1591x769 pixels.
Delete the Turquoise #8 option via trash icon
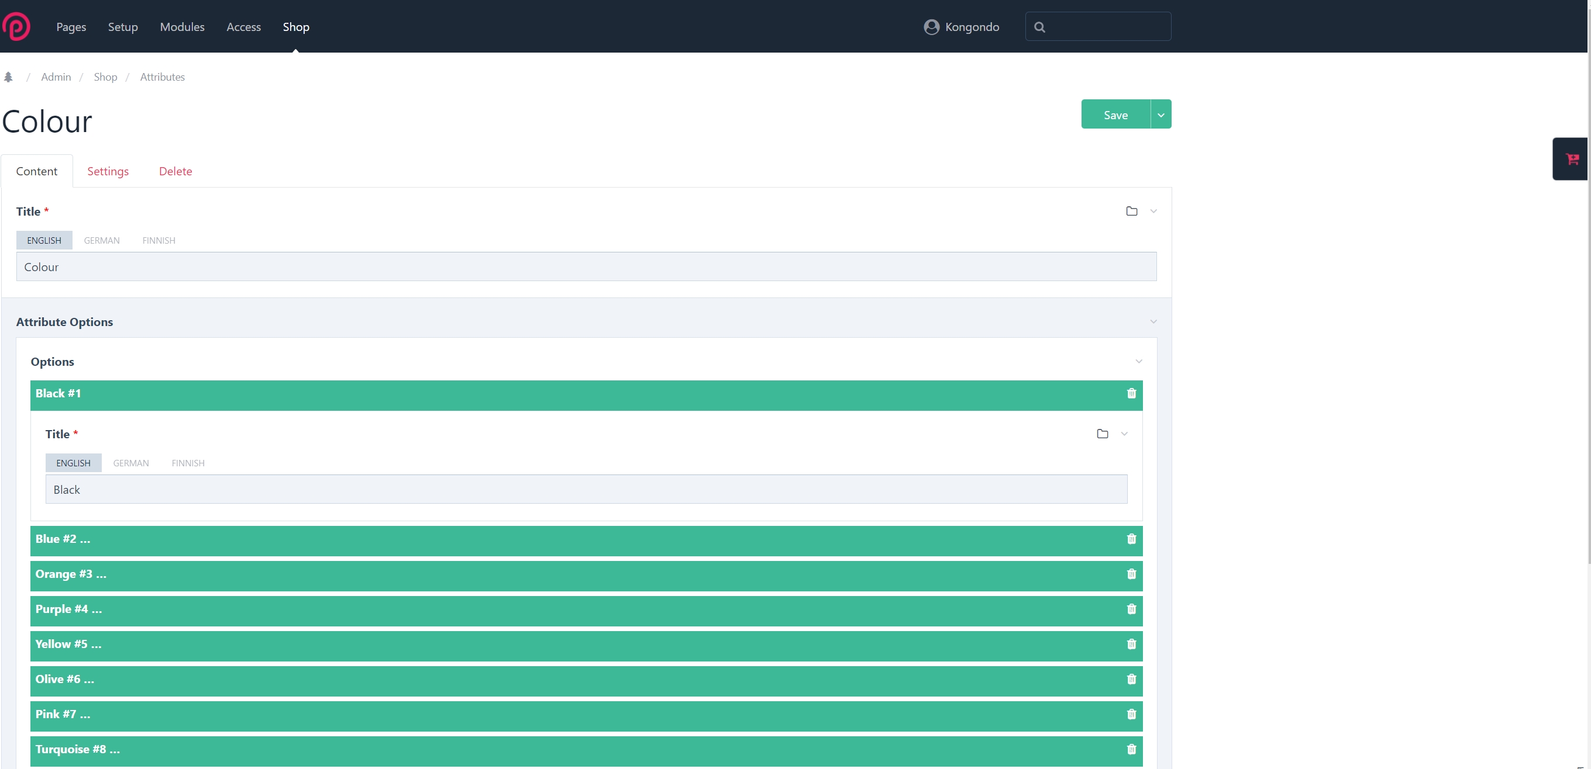pyautogui.click(x=1131, y=749)
